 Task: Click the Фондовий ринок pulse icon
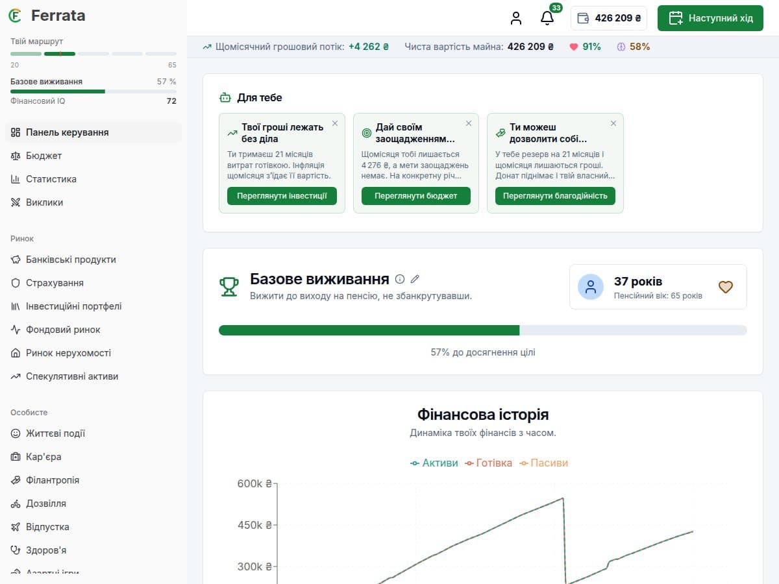[x=16, y=330]
